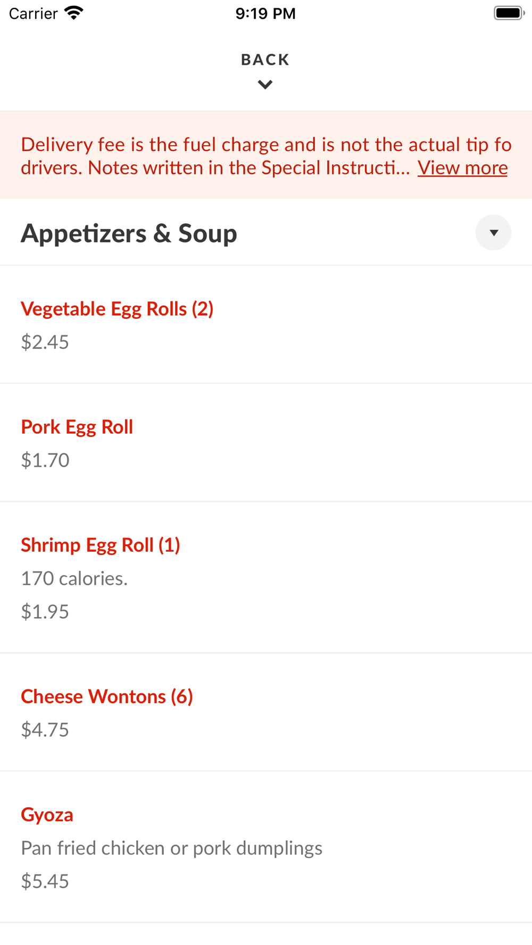Tap the $4.75 Cheese Wontons price
The image size is (532, 945).
(x=45, y=730)
